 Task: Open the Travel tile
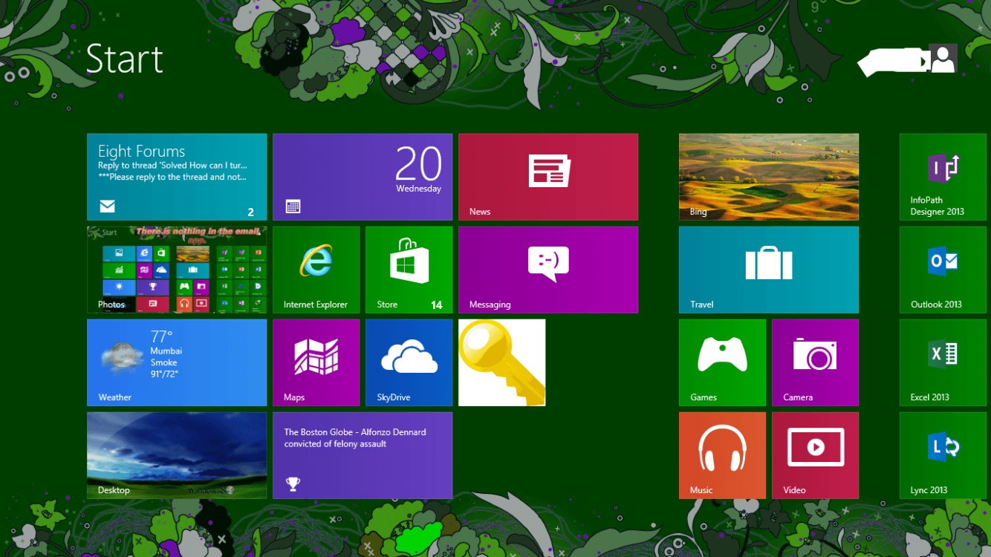click(769, 270)
